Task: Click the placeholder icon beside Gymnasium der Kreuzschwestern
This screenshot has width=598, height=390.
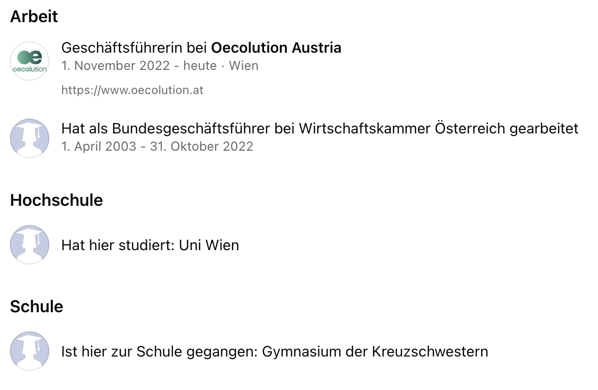Action: (30, 351)
